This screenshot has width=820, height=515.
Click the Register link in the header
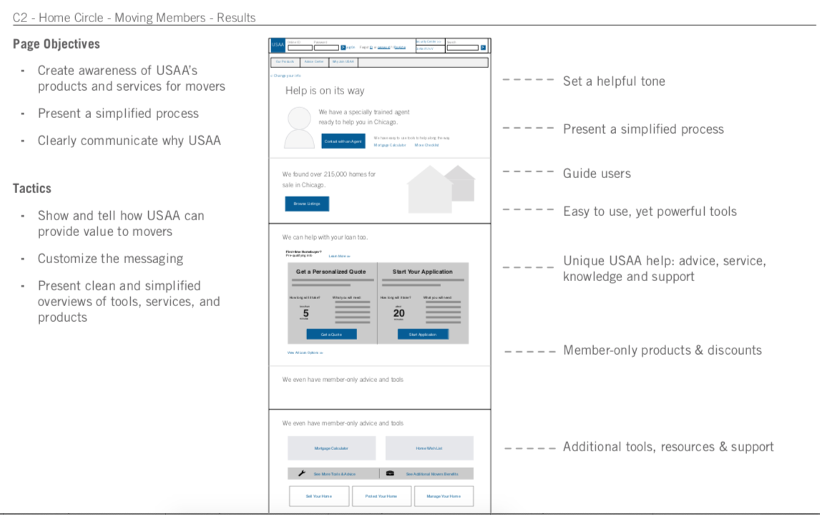[400, 48]
